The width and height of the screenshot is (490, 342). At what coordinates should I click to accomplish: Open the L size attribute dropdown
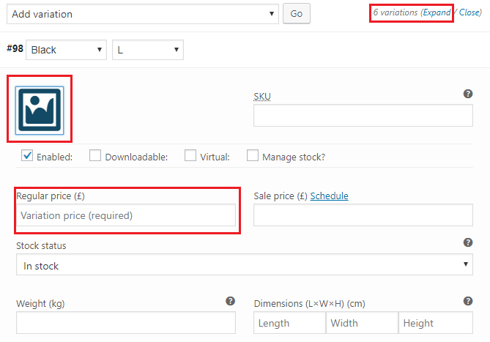tap(148, 50)
